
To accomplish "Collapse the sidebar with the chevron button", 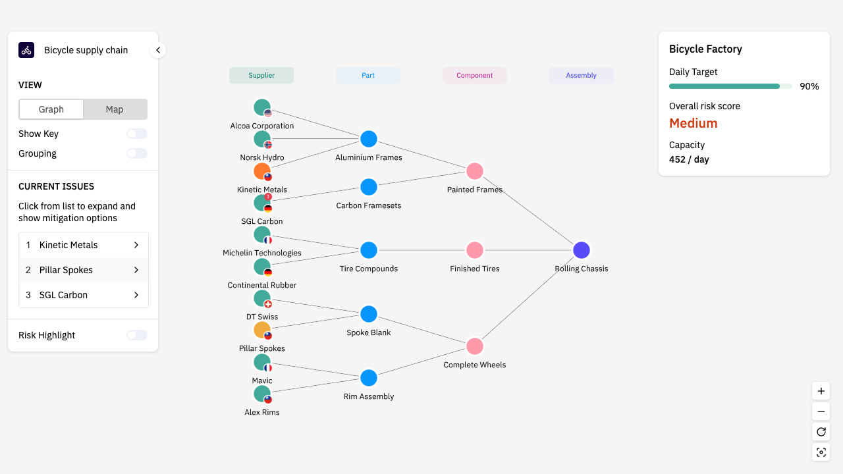I will 157,49.
